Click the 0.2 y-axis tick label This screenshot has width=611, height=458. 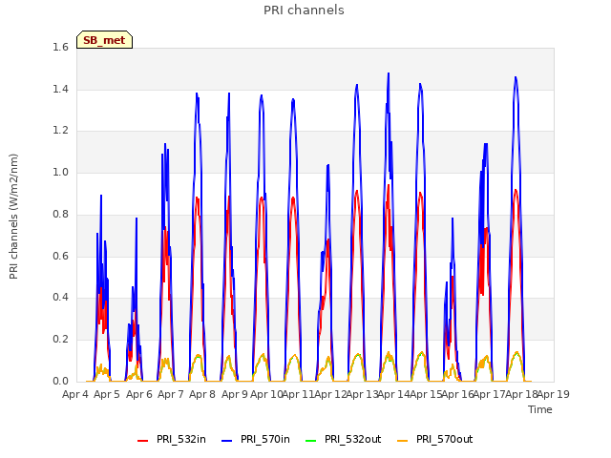point(60,340)
